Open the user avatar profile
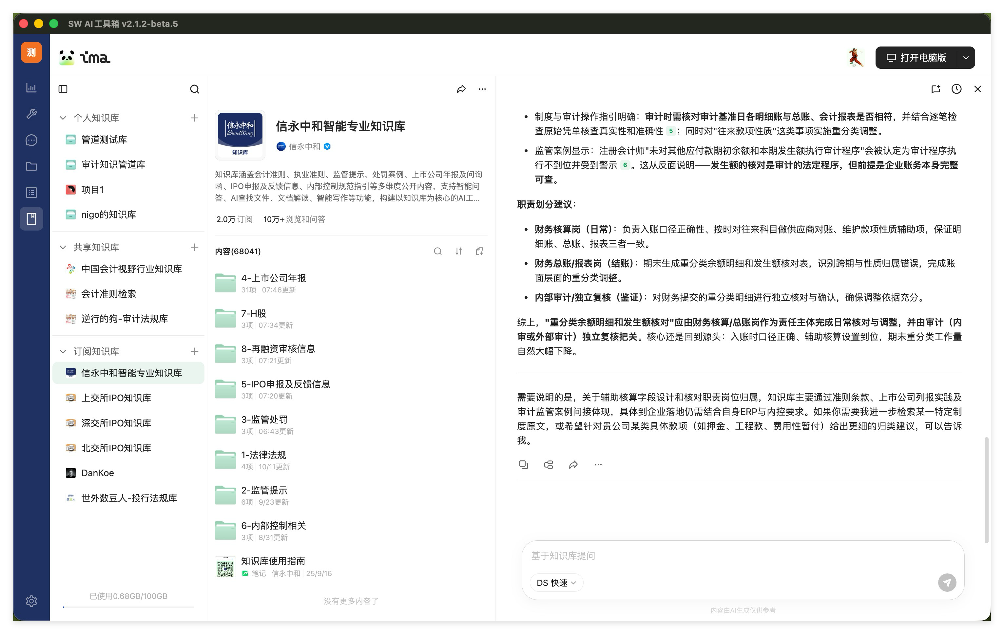The height and width of the screenshot is (634, 1004). (x=856, y=58)
